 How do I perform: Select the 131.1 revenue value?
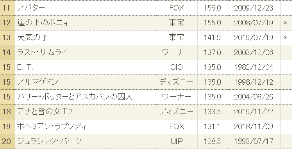[x=212, y=126]
